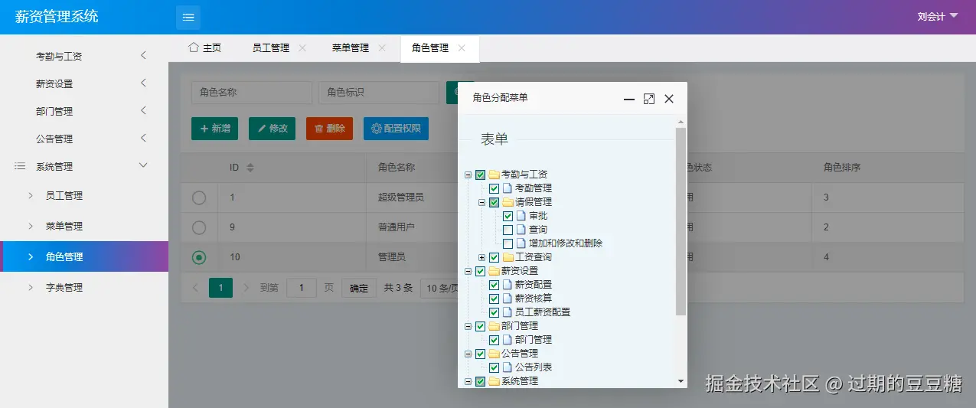Expand the 考勤与工资 sidebar menu

(x=84, y=56)
